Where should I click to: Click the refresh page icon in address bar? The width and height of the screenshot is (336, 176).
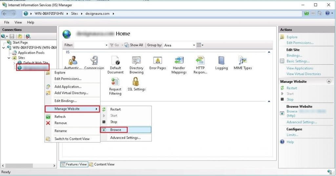(307, 13)
